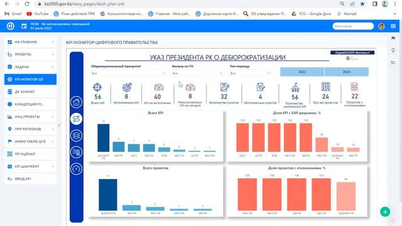Image resolution: width=402 pixels, height=226 pixels.
Task: Click the round logo icon in the blue header
Action: coord(11,26)
